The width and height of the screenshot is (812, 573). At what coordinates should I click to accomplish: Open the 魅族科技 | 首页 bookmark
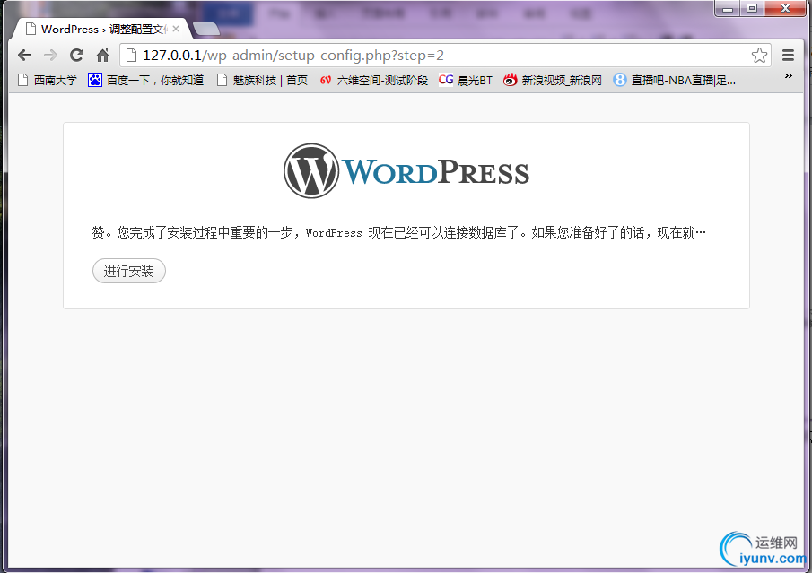pos(262,80)
